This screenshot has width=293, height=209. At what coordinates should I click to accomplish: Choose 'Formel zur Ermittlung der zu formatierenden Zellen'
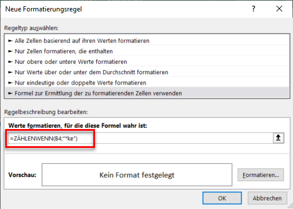(x=147, y=93)
